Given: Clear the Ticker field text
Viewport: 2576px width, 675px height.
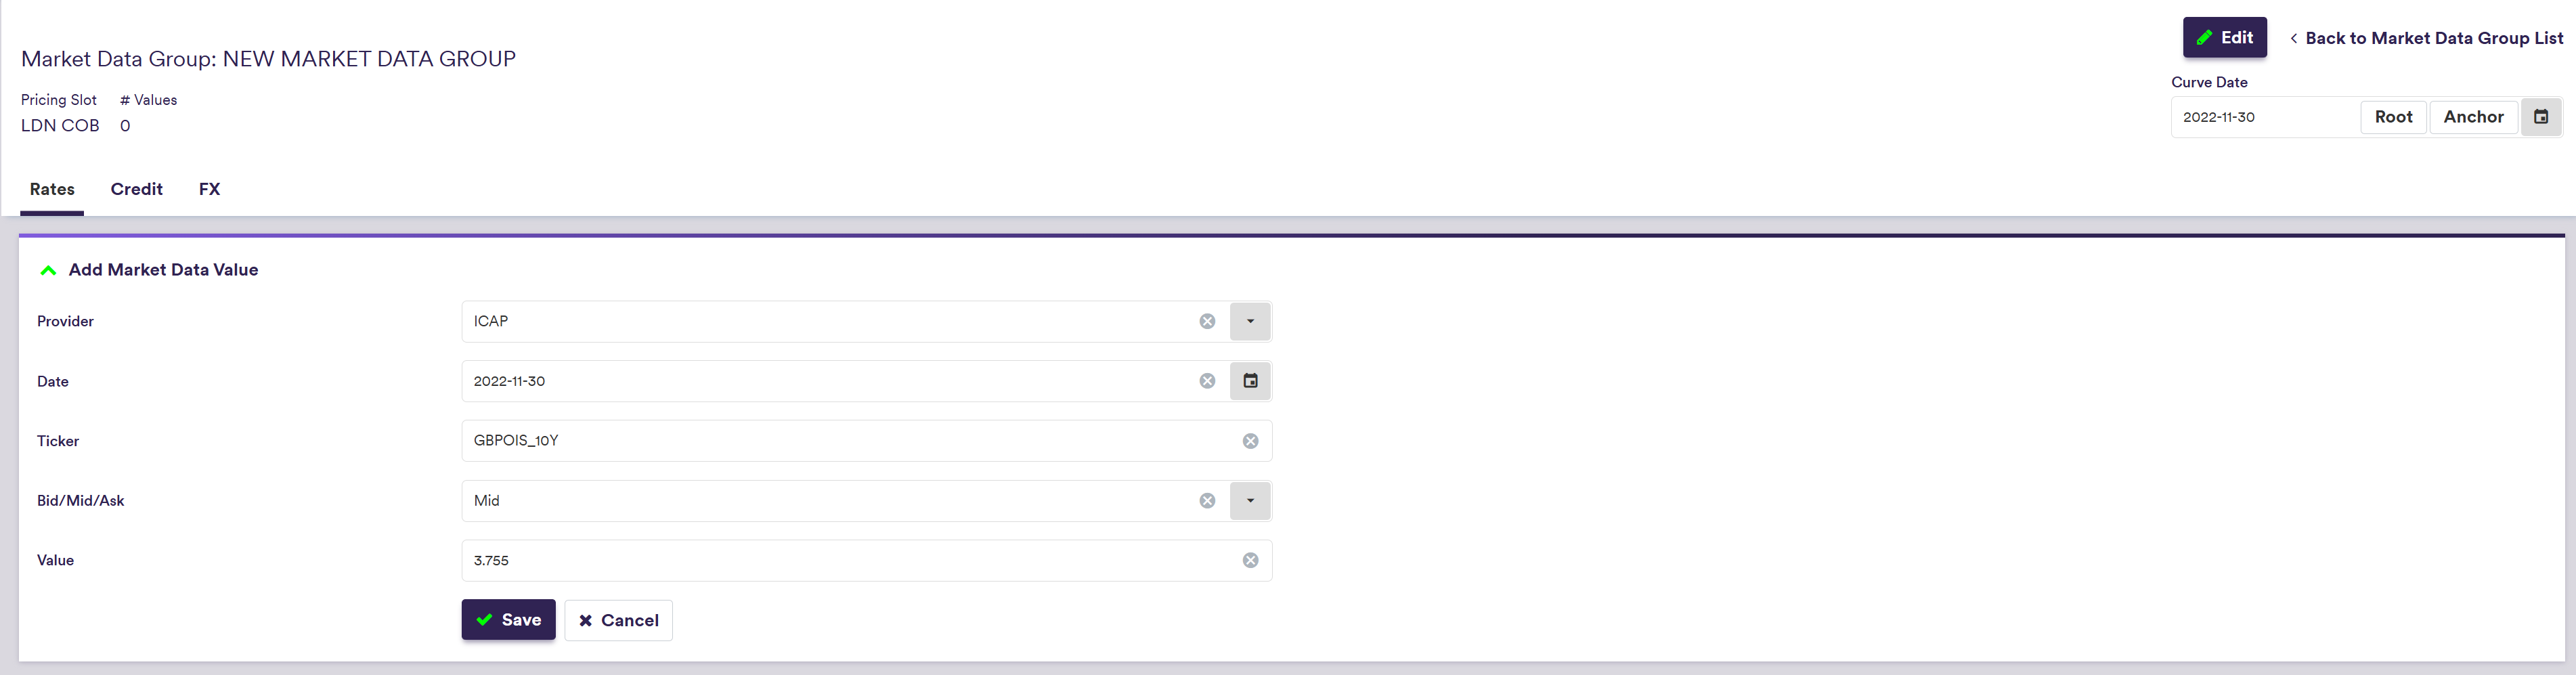Looking at the screenshot, I should [1250, 441].
